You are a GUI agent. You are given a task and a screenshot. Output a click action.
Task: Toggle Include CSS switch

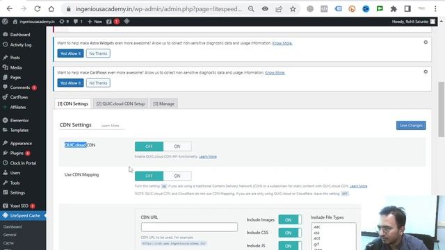[290, 233]
